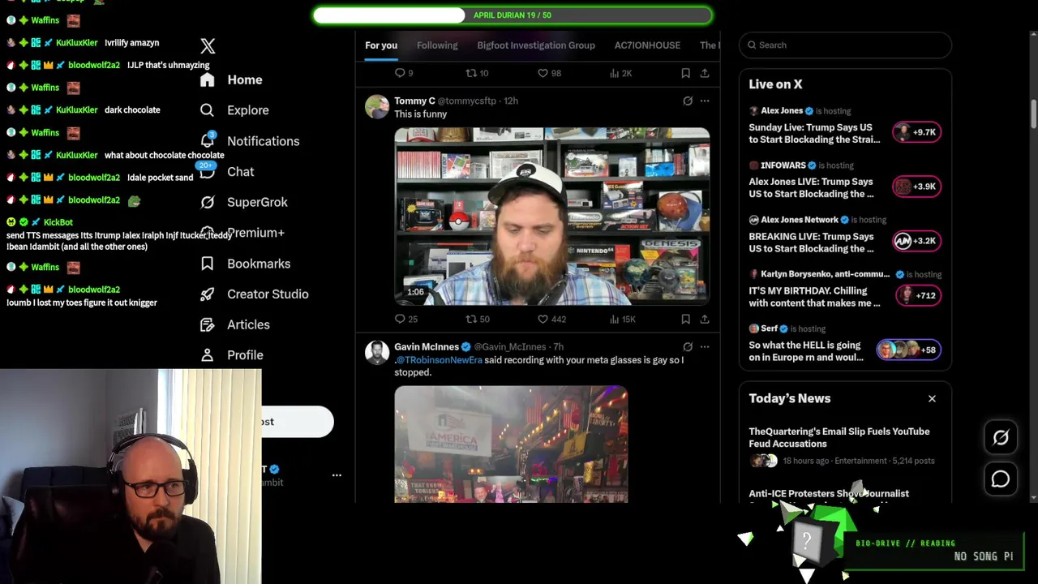The image size is (1038, 584).
Task: Click the April Durian progress bar
Action: [x=513, y=15]
